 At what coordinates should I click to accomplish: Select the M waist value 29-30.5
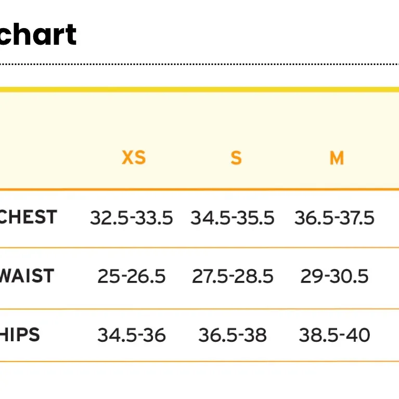(x=334, y=276)
